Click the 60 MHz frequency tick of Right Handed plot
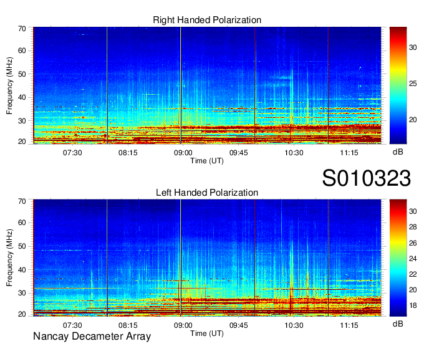The width and height of the screenshot is (424, 344). pos(22,50)
